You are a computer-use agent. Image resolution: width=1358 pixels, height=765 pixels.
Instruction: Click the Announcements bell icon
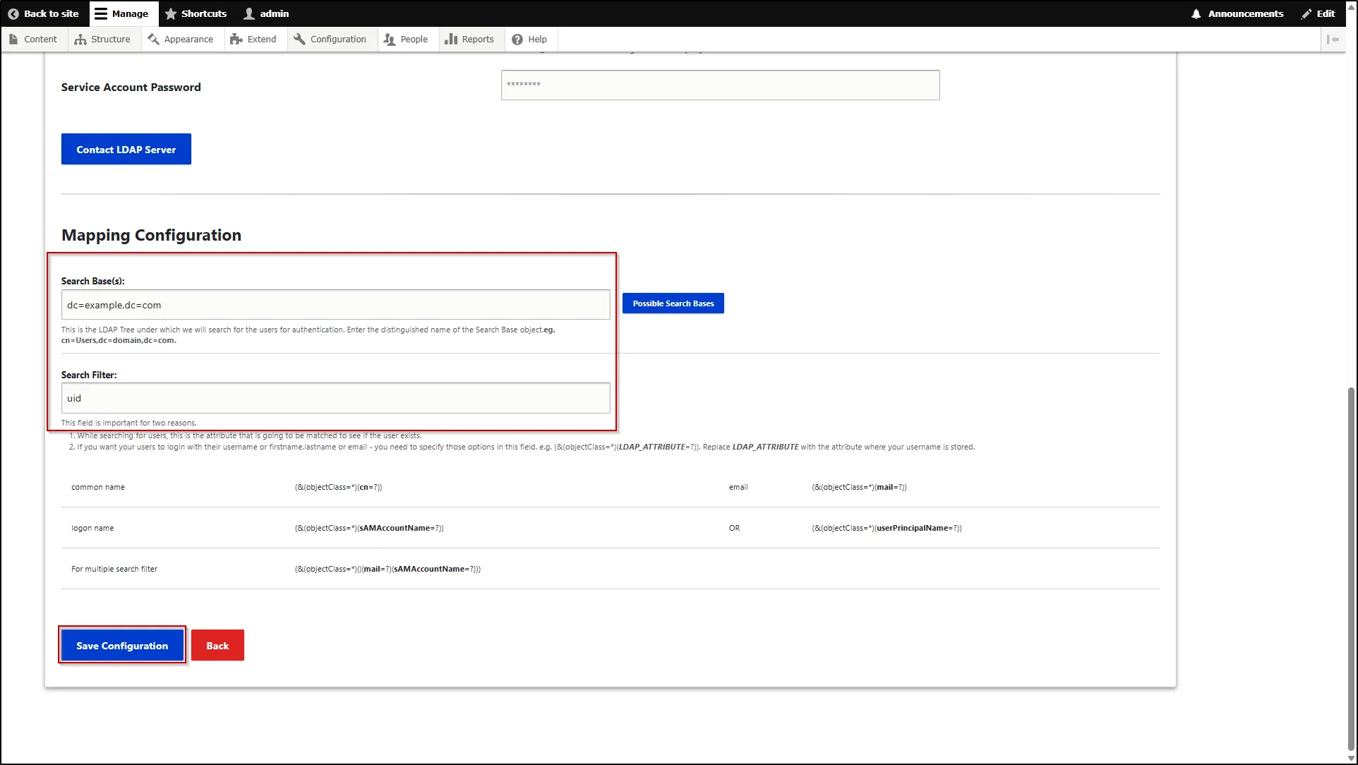coord(1196,13)
